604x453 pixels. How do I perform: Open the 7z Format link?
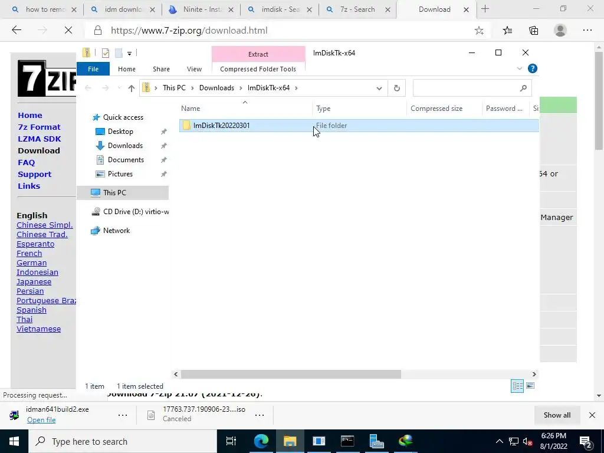pyautogui.click(x=39, y=127)
